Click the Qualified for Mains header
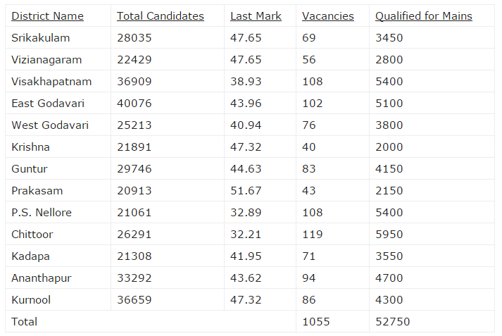502x336 pixels. coord(423,16)
